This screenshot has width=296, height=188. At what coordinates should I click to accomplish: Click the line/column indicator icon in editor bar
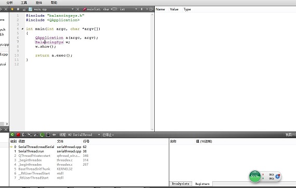(142, 9)
